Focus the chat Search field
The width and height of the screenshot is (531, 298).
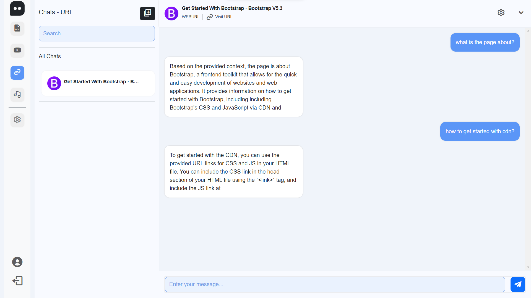click(x=97, y=33)
